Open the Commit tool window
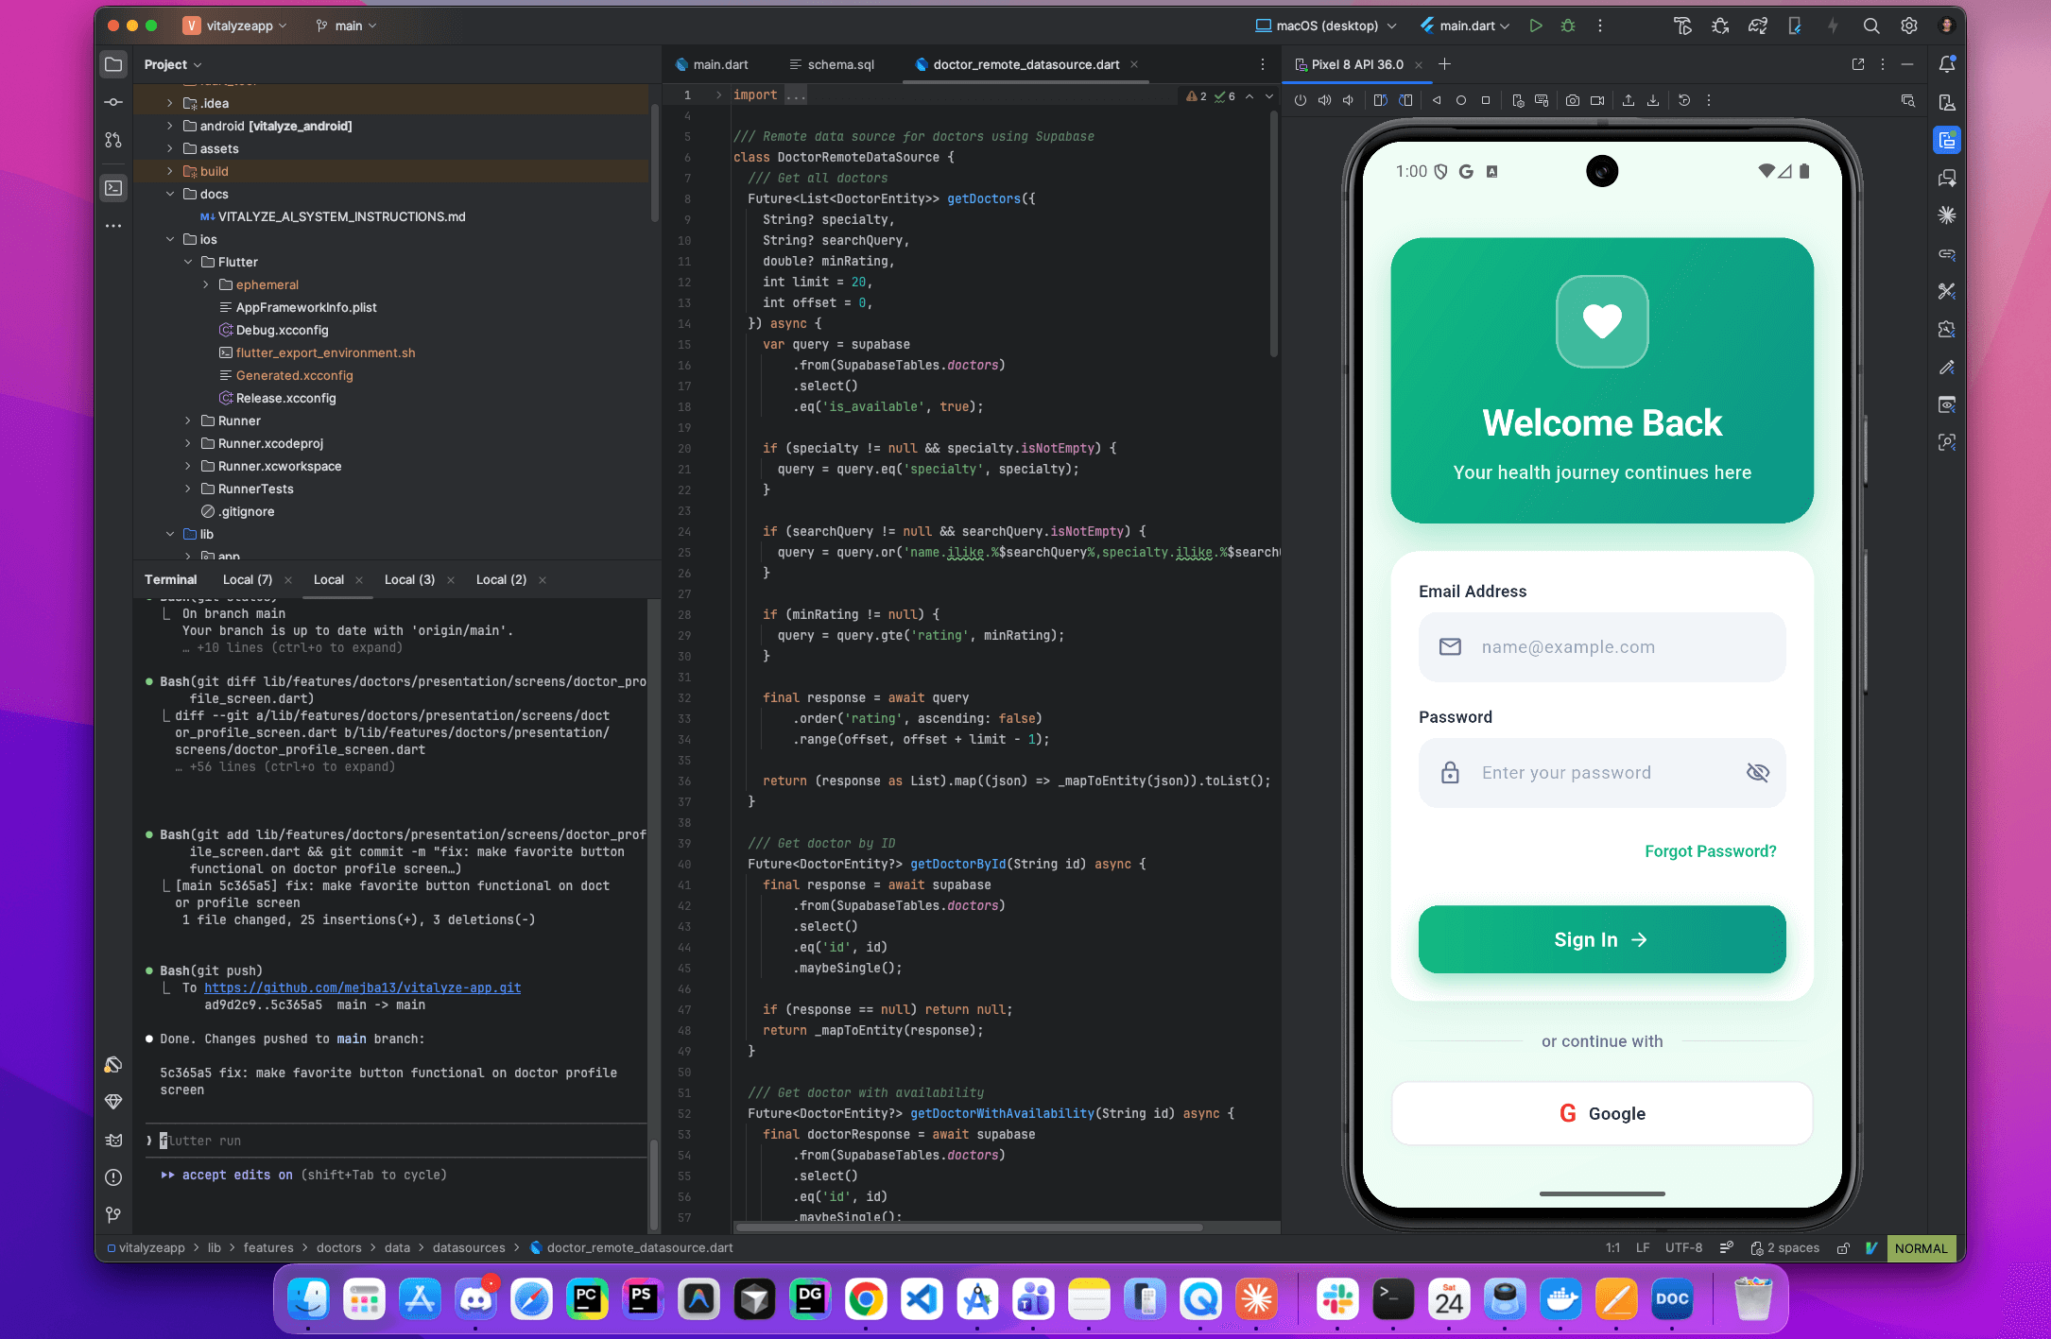 (x=113, y=101)
